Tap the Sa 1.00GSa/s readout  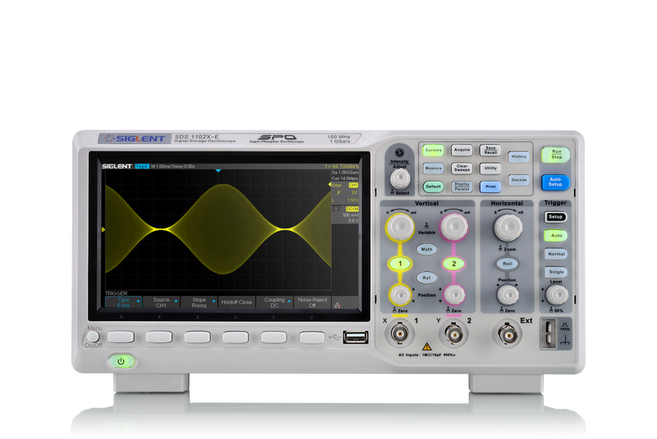(x=345, y=173)
